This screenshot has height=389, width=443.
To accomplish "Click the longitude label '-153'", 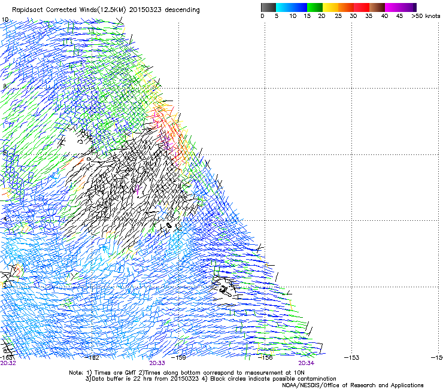I will [352, 357].
